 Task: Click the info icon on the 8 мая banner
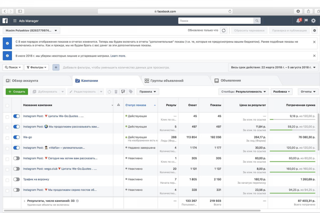click(x=8, y=43)
